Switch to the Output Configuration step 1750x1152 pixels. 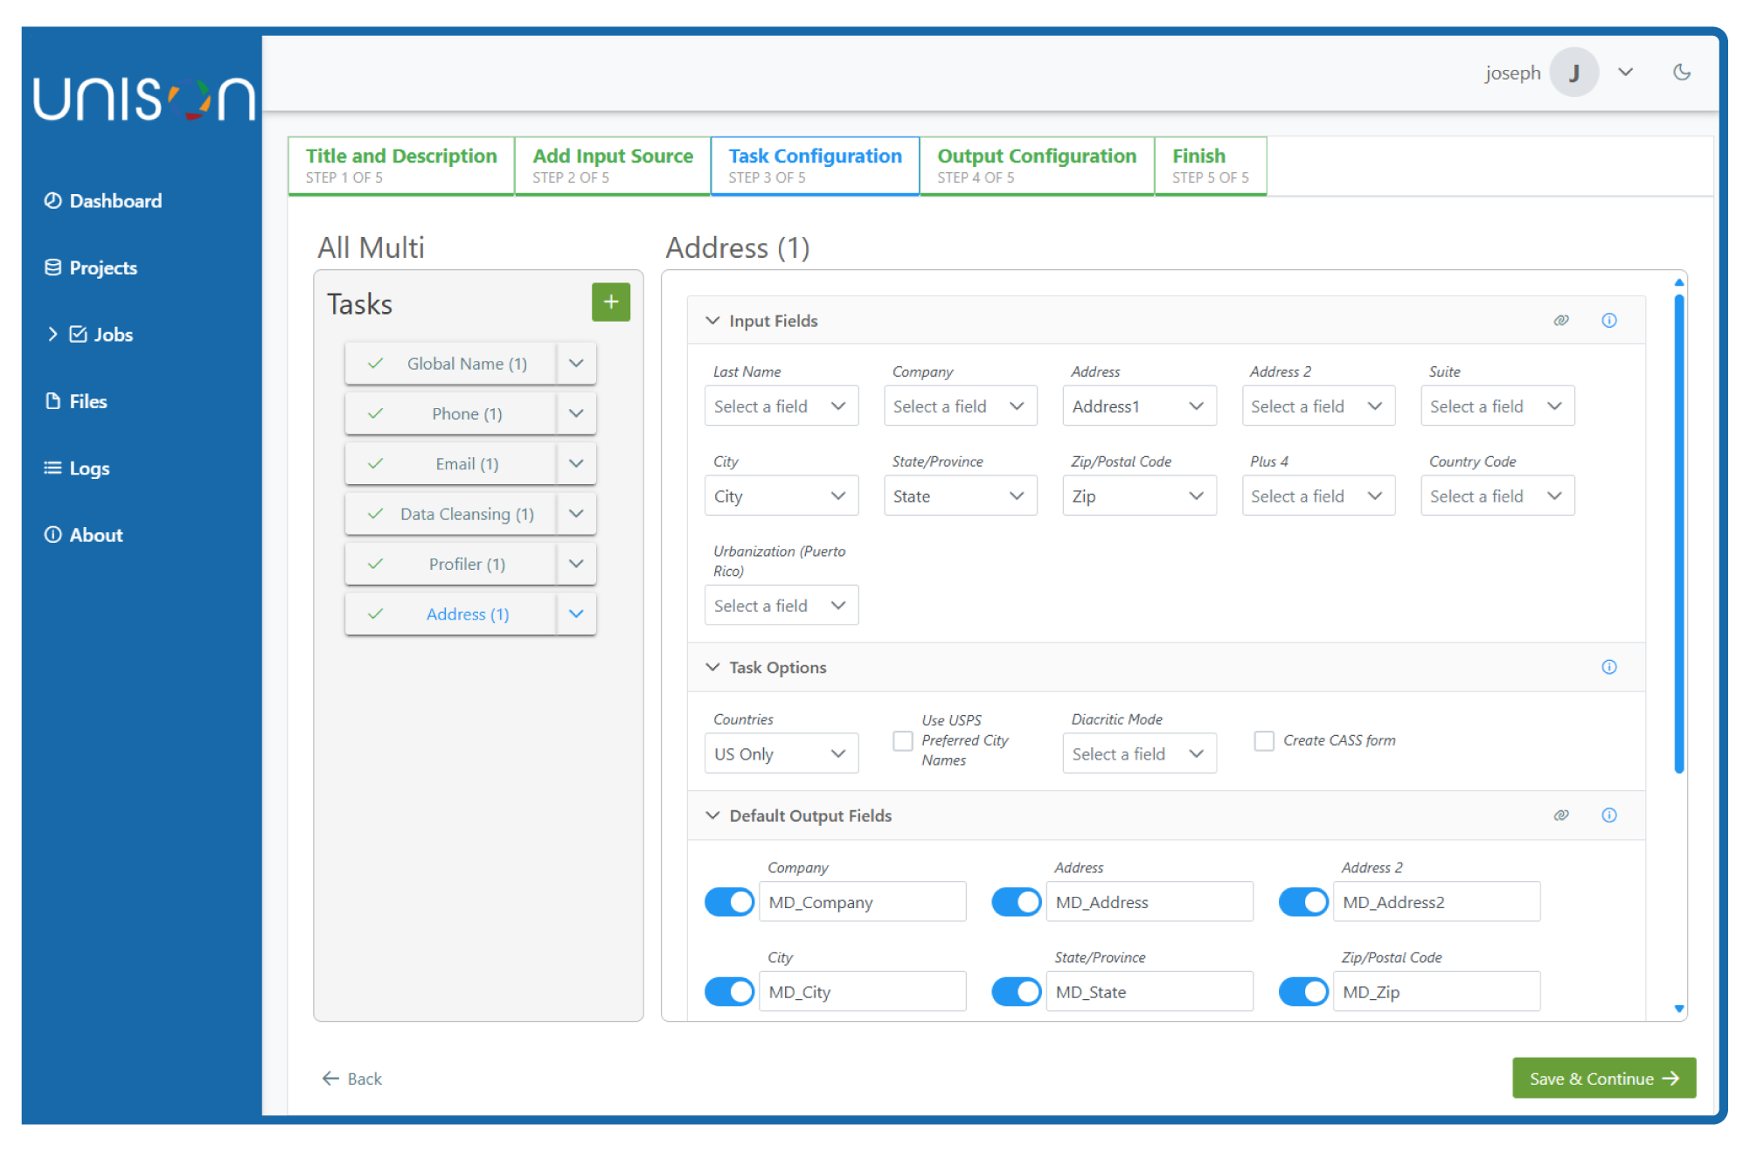(1037, 165)
